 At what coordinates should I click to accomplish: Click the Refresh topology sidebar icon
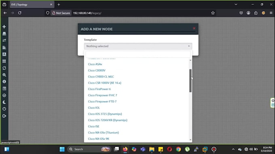point(4,68)
